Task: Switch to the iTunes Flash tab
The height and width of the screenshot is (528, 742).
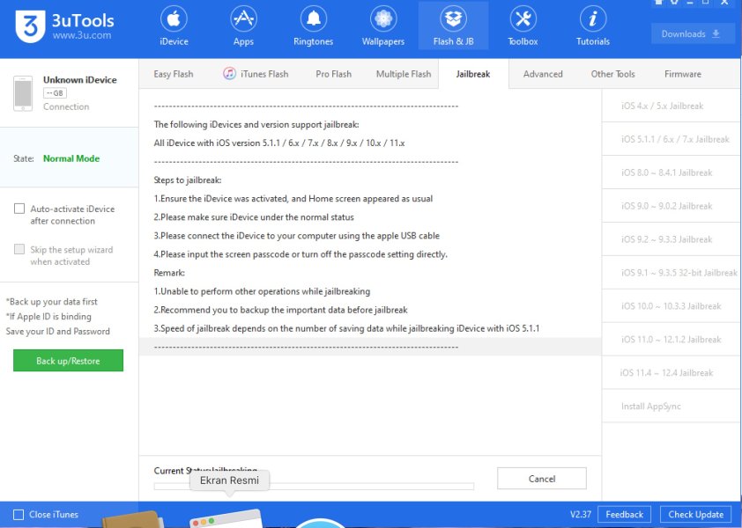Action: 256,74
